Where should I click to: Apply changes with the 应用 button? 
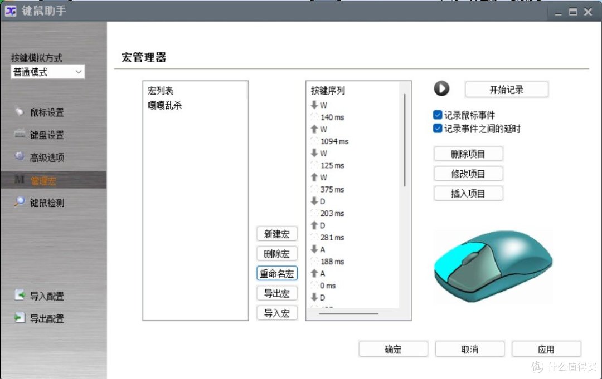tap(547, 349)
